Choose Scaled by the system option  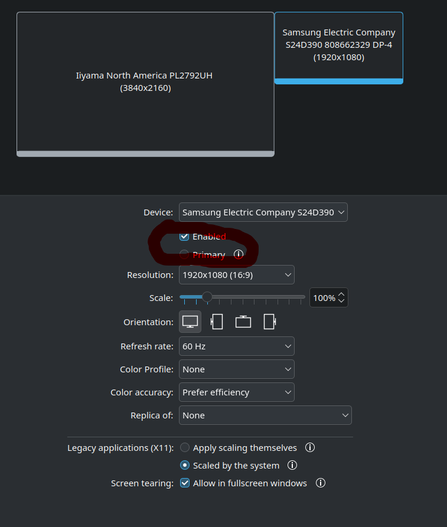[185, 465]
